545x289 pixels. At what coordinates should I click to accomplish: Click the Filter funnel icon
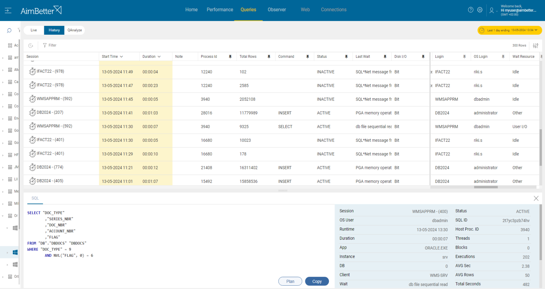click(x=45, y=45)
